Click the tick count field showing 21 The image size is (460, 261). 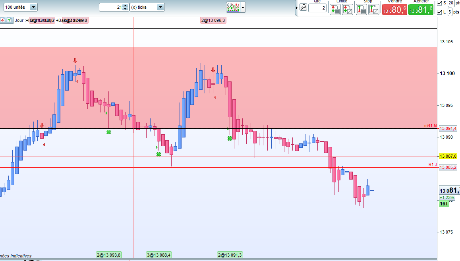click(x=111, y=7)
